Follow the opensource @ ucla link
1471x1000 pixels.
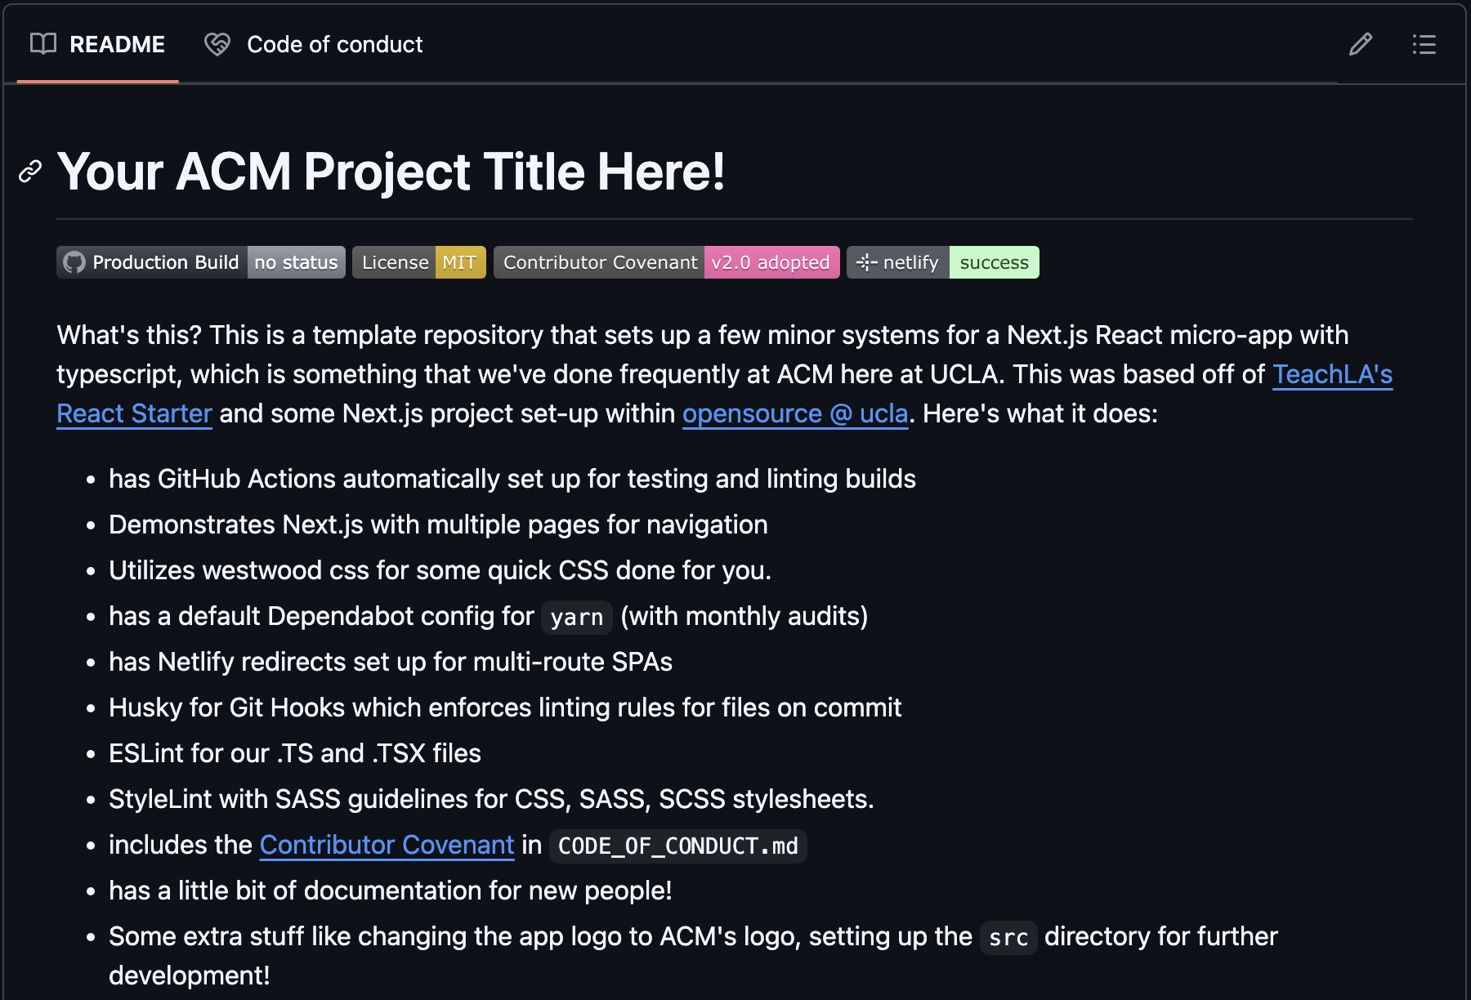[795, 413]
